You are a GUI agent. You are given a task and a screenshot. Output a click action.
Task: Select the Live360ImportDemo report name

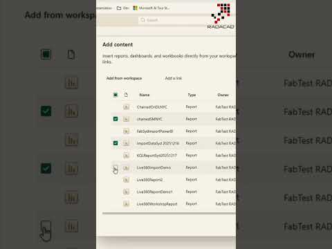click(154, 167)
